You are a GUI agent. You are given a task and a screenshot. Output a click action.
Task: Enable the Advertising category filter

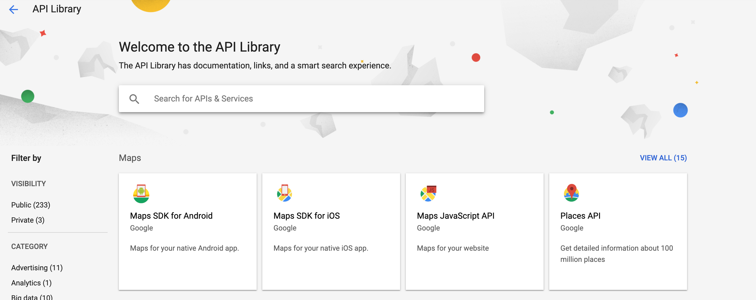click(x=37, y=267)
